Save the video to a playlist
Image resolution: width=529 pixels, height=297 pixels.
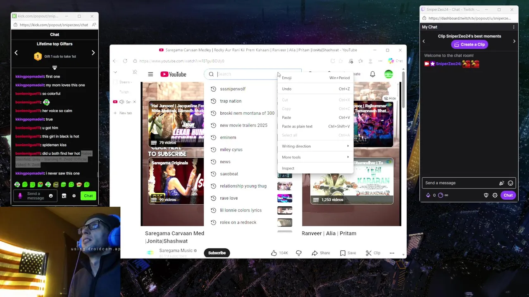[348, 253]
